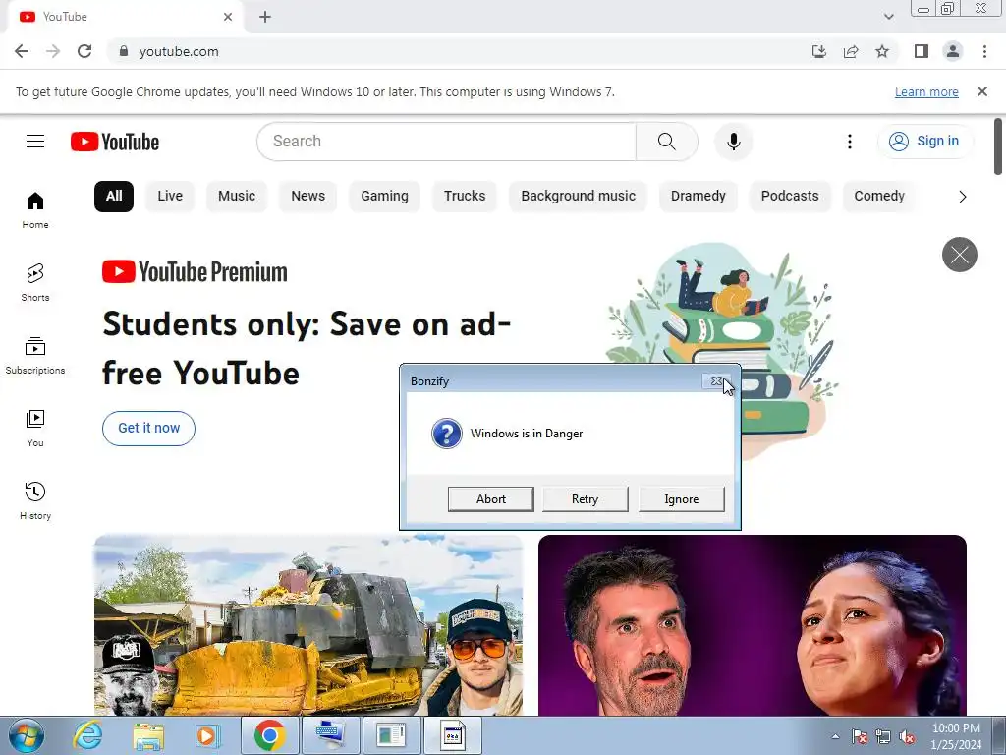The image size is (1006, 755).
Task: Focus the YouTube search field
Action: pos(447,142)
